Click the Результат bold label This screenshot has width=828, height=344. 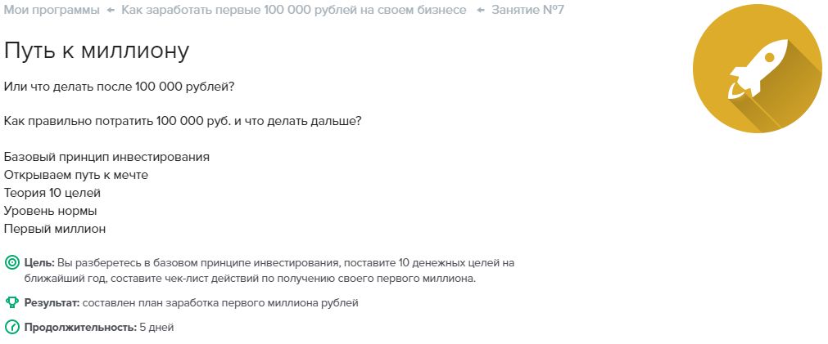52,303
